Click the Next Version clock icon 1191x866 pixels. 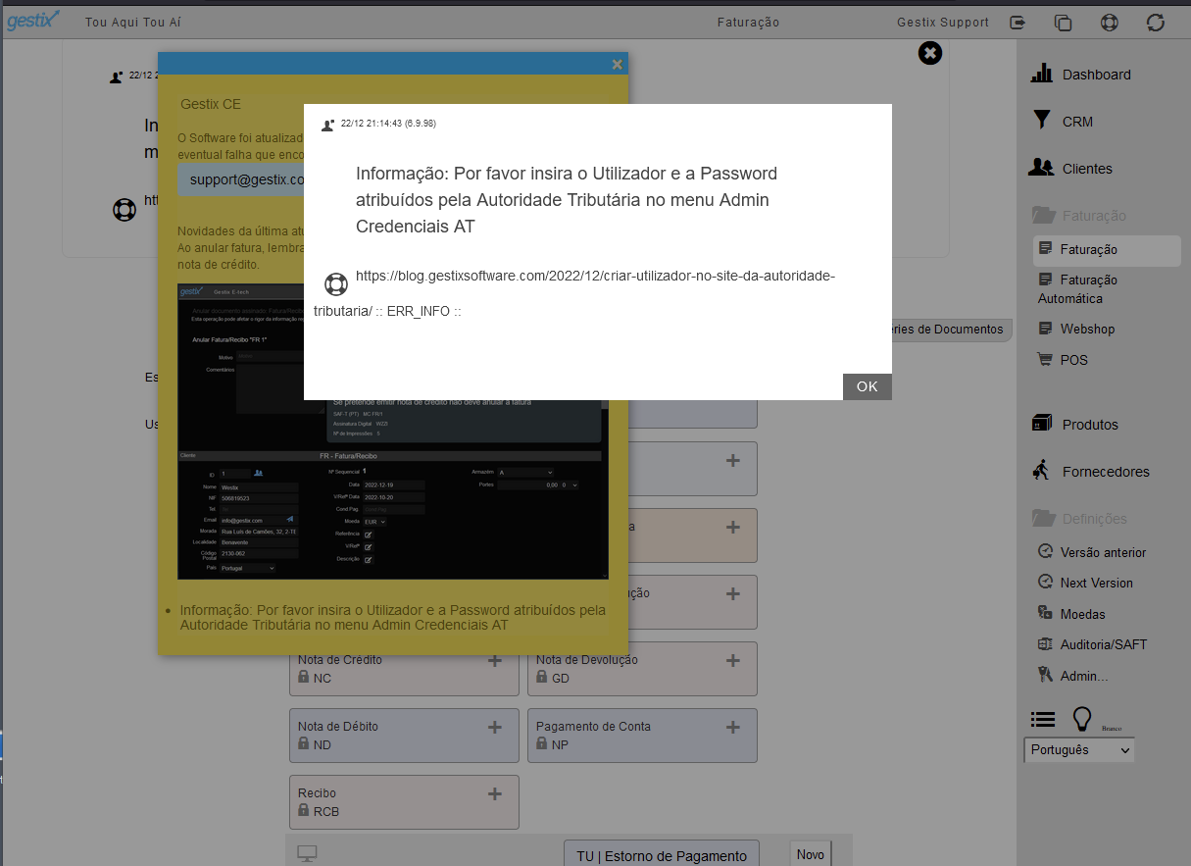[1045, 583]
